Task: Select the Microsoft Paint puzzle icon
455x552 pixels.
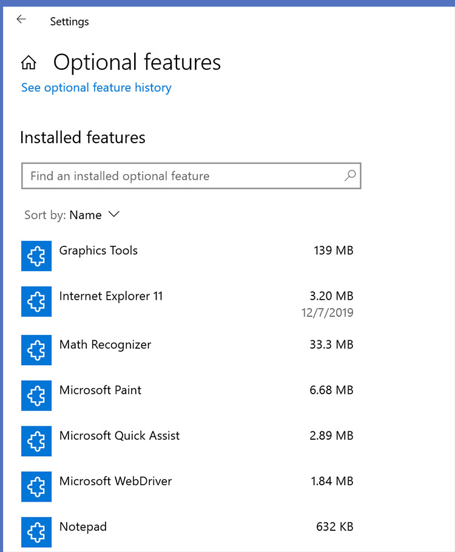Action: click(x=36, y=395)
